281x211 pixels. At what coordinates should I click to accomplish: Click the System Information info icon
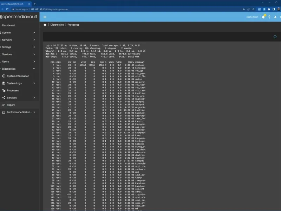tap(4, 76)
